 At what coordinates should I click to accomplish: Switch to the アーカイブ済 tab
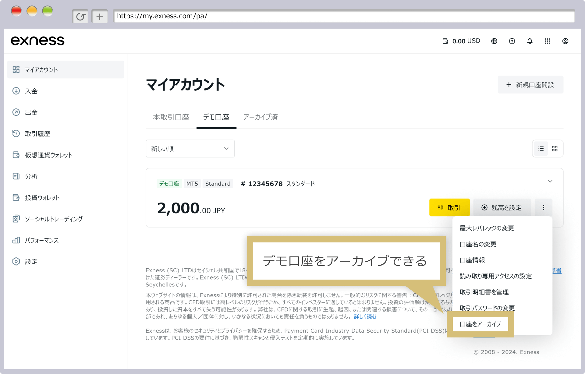click(261, 117)
